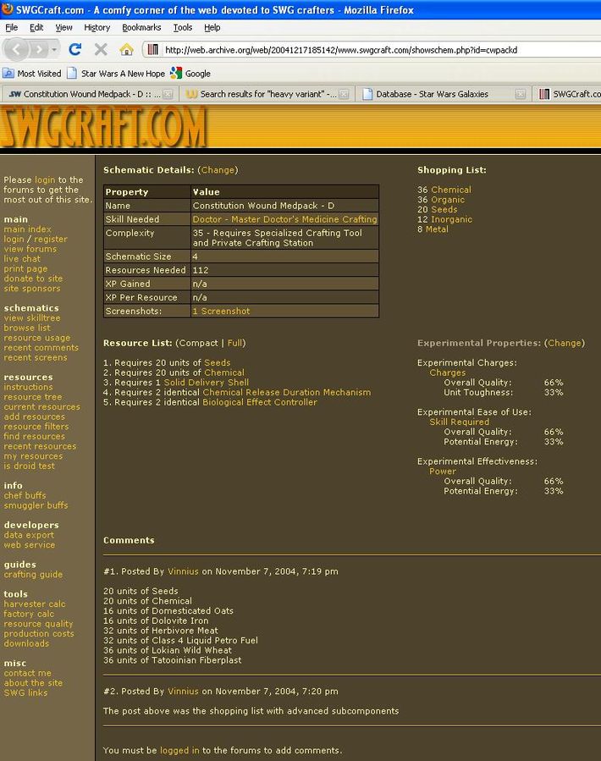Click Change next to Experimental Properties
601x761 pixels.
pos(564,343)
